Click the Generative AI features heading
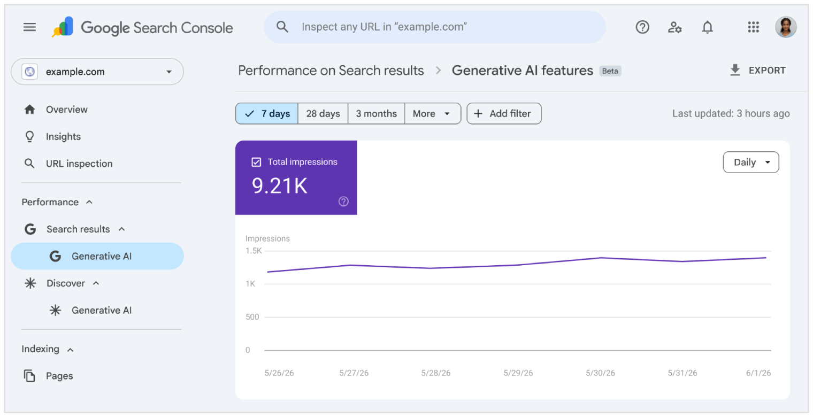Image resolution: width=813 pixels, height=417 pixels. (x=523, y=71)
